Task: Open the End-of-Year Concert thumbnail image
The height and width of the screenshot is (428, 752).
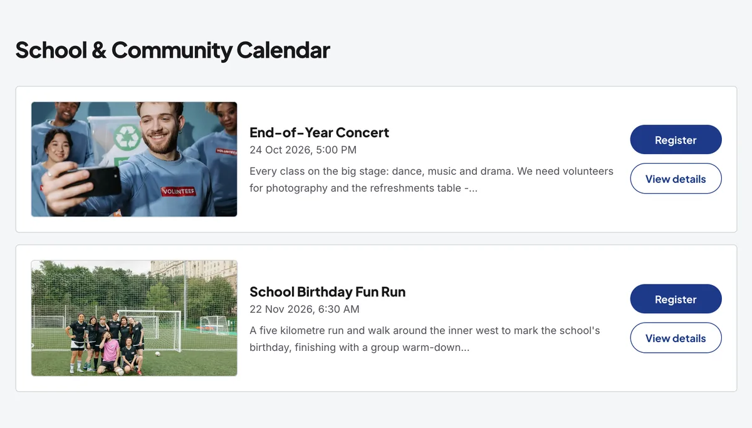Action: [134, 159]
